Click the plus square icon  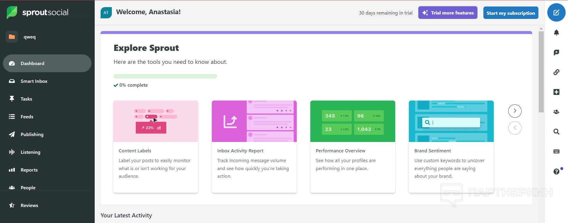pos(556,92)
